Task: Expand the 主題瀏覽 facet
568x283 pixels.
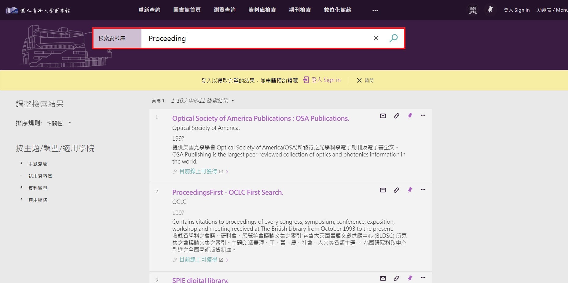Action: [x=22, y=163]
